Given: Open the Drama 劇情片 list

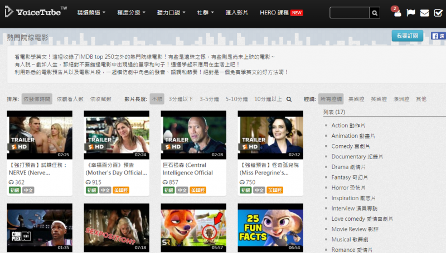Looking at the screenshot, I should 348,167.
